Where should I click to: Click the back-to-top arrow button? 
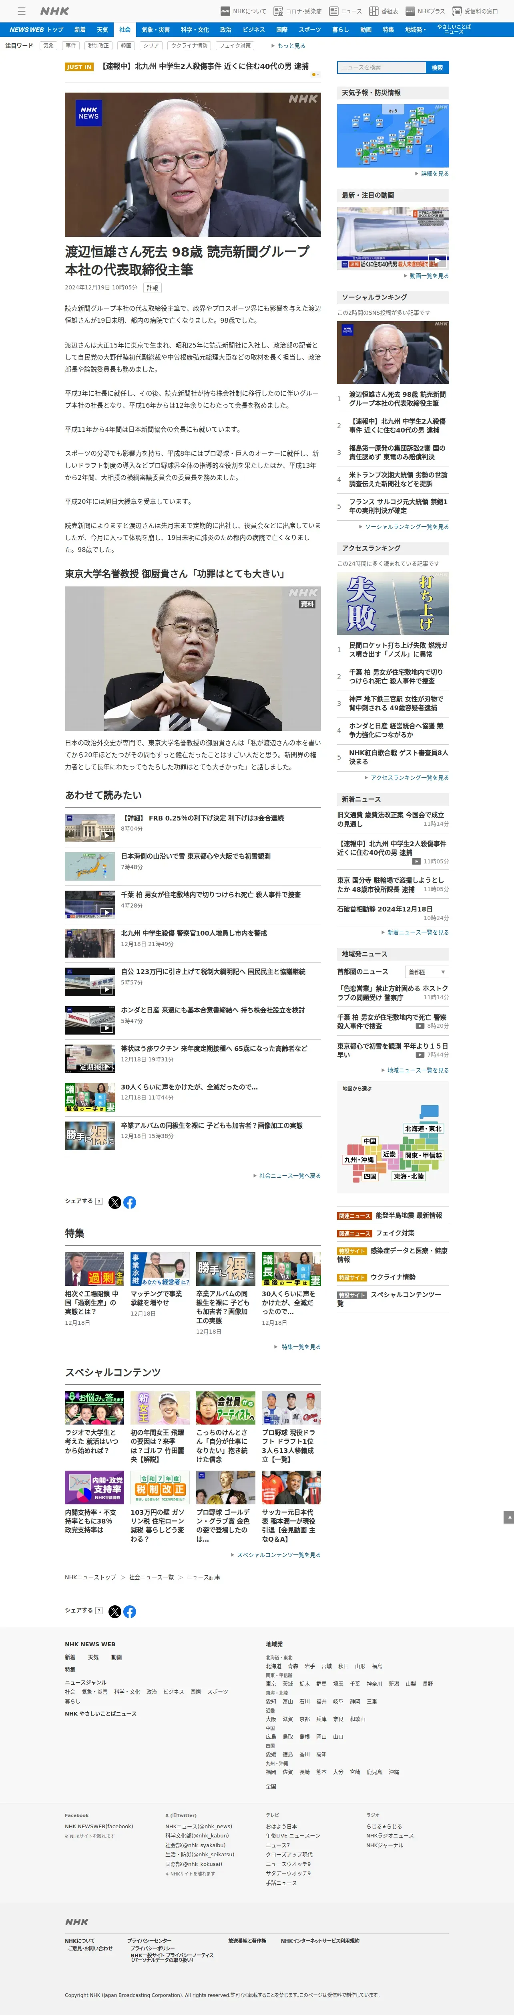pos(508,1517)
